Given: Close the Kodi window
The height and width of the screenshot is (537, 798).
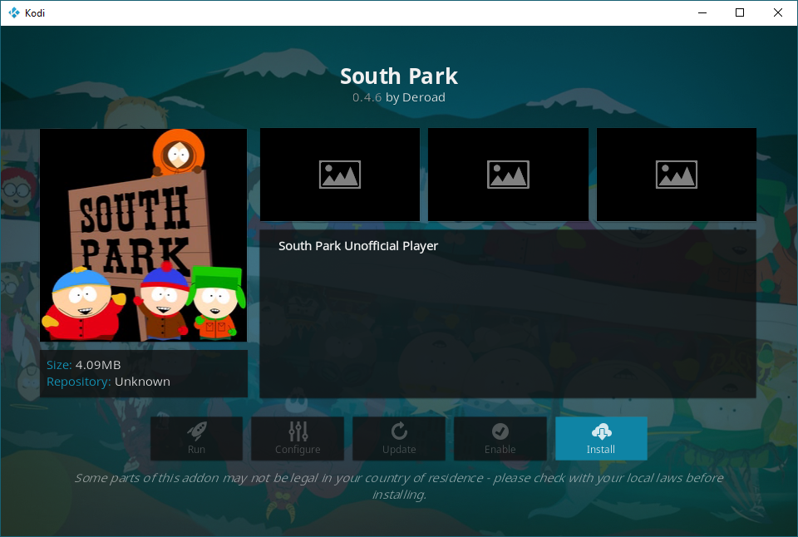Looking at the screenshot, I should 778,12.
